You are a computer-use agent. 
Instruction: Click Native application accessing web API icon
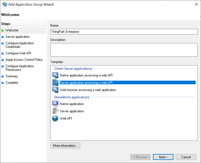[x=55, y=75]
